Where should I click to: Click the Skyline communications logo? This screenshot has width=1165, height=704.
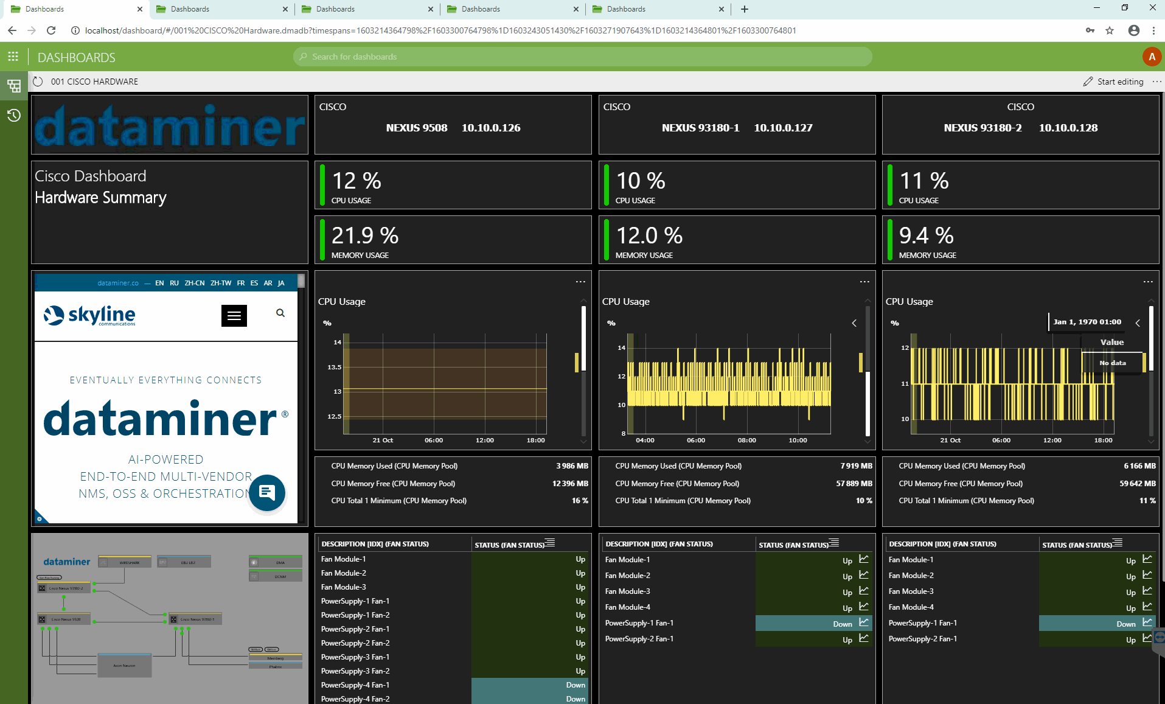click(89, 315)
